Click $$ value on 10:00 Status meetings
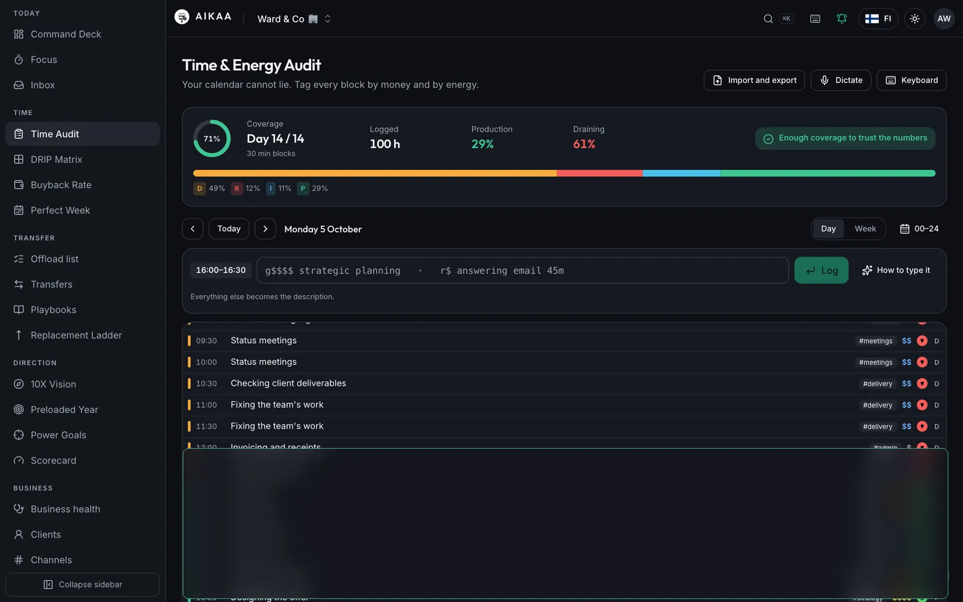The width and height of the screenshot is (963, 602). [x=906, y=362]
